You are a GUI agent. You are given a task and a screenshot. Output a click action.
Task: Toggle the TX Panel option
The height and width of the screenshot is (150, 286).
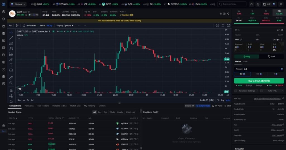click(x=217, y=106)
